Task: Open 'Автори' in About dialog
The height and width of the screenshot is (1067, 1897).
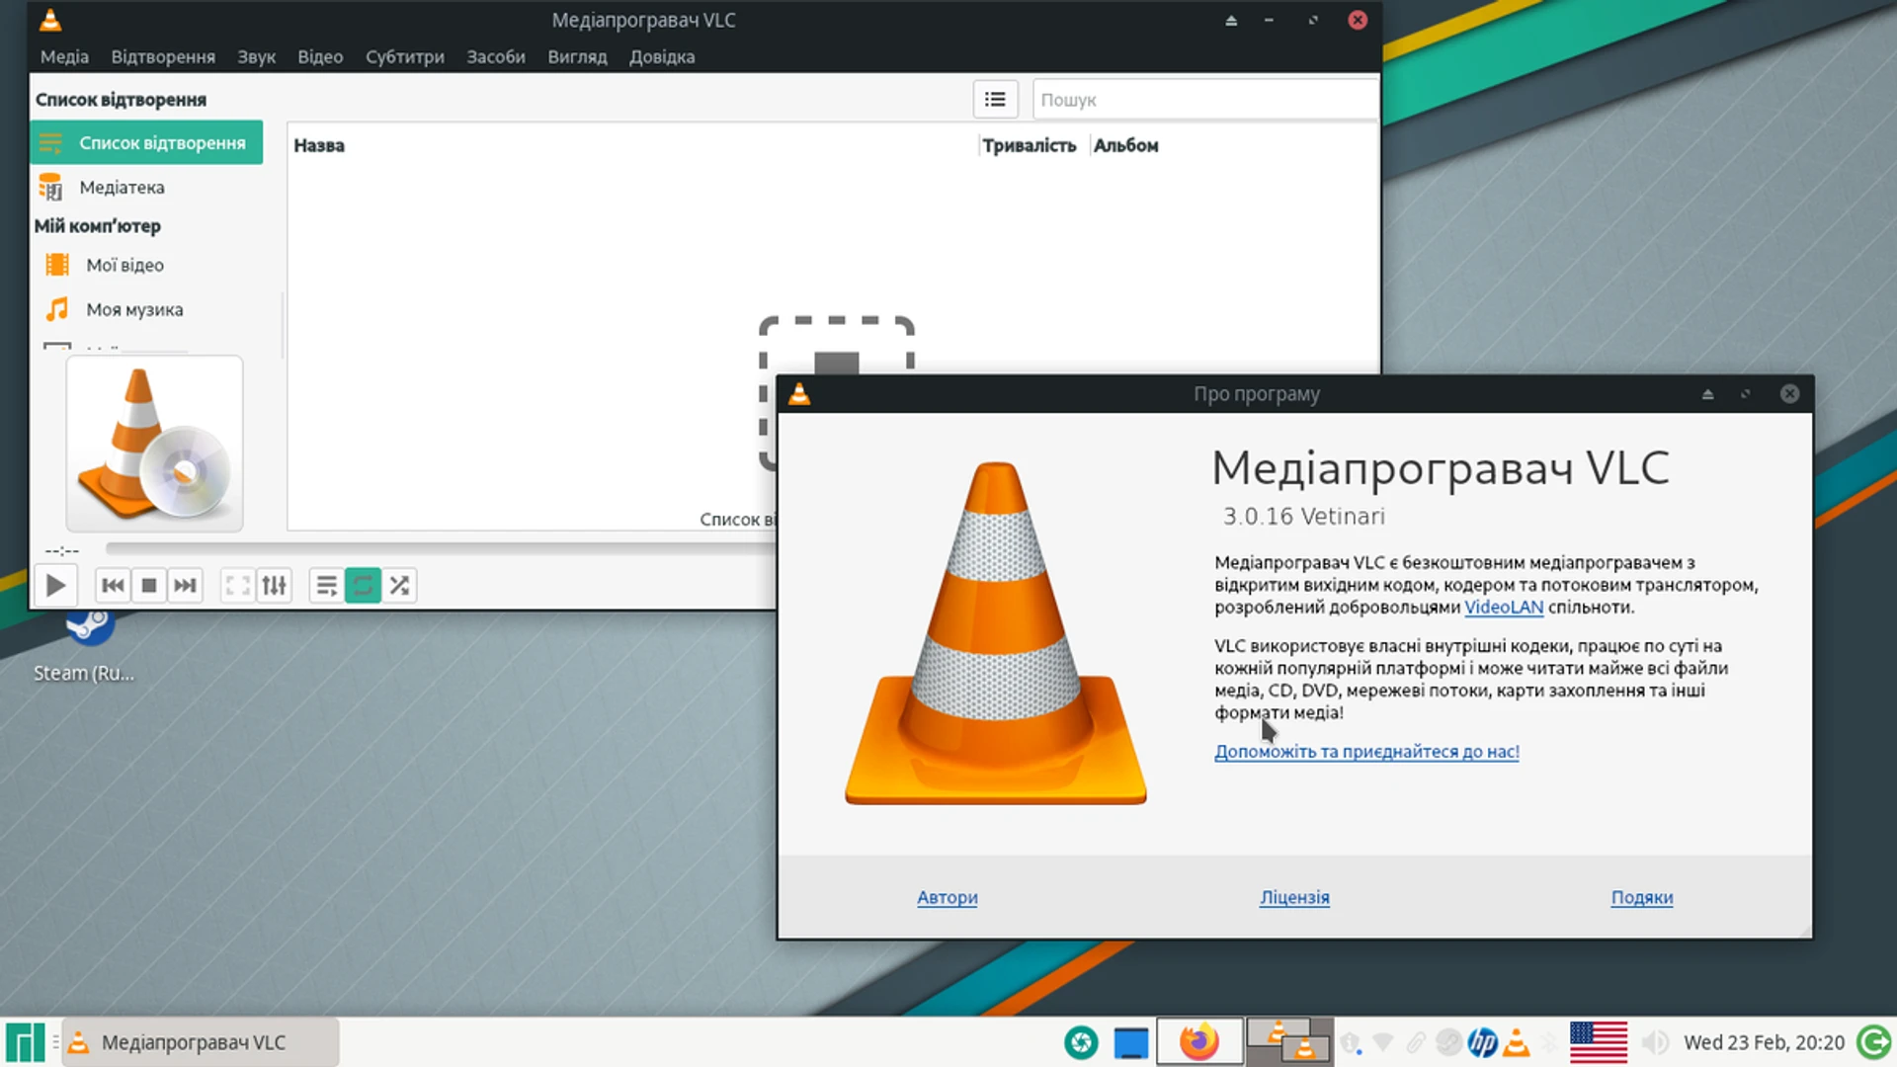Action: (947, 898)
